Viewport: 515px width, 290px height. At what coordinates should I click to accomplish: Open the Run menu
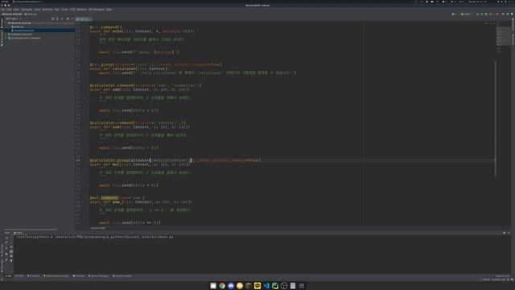pos(57,10)
